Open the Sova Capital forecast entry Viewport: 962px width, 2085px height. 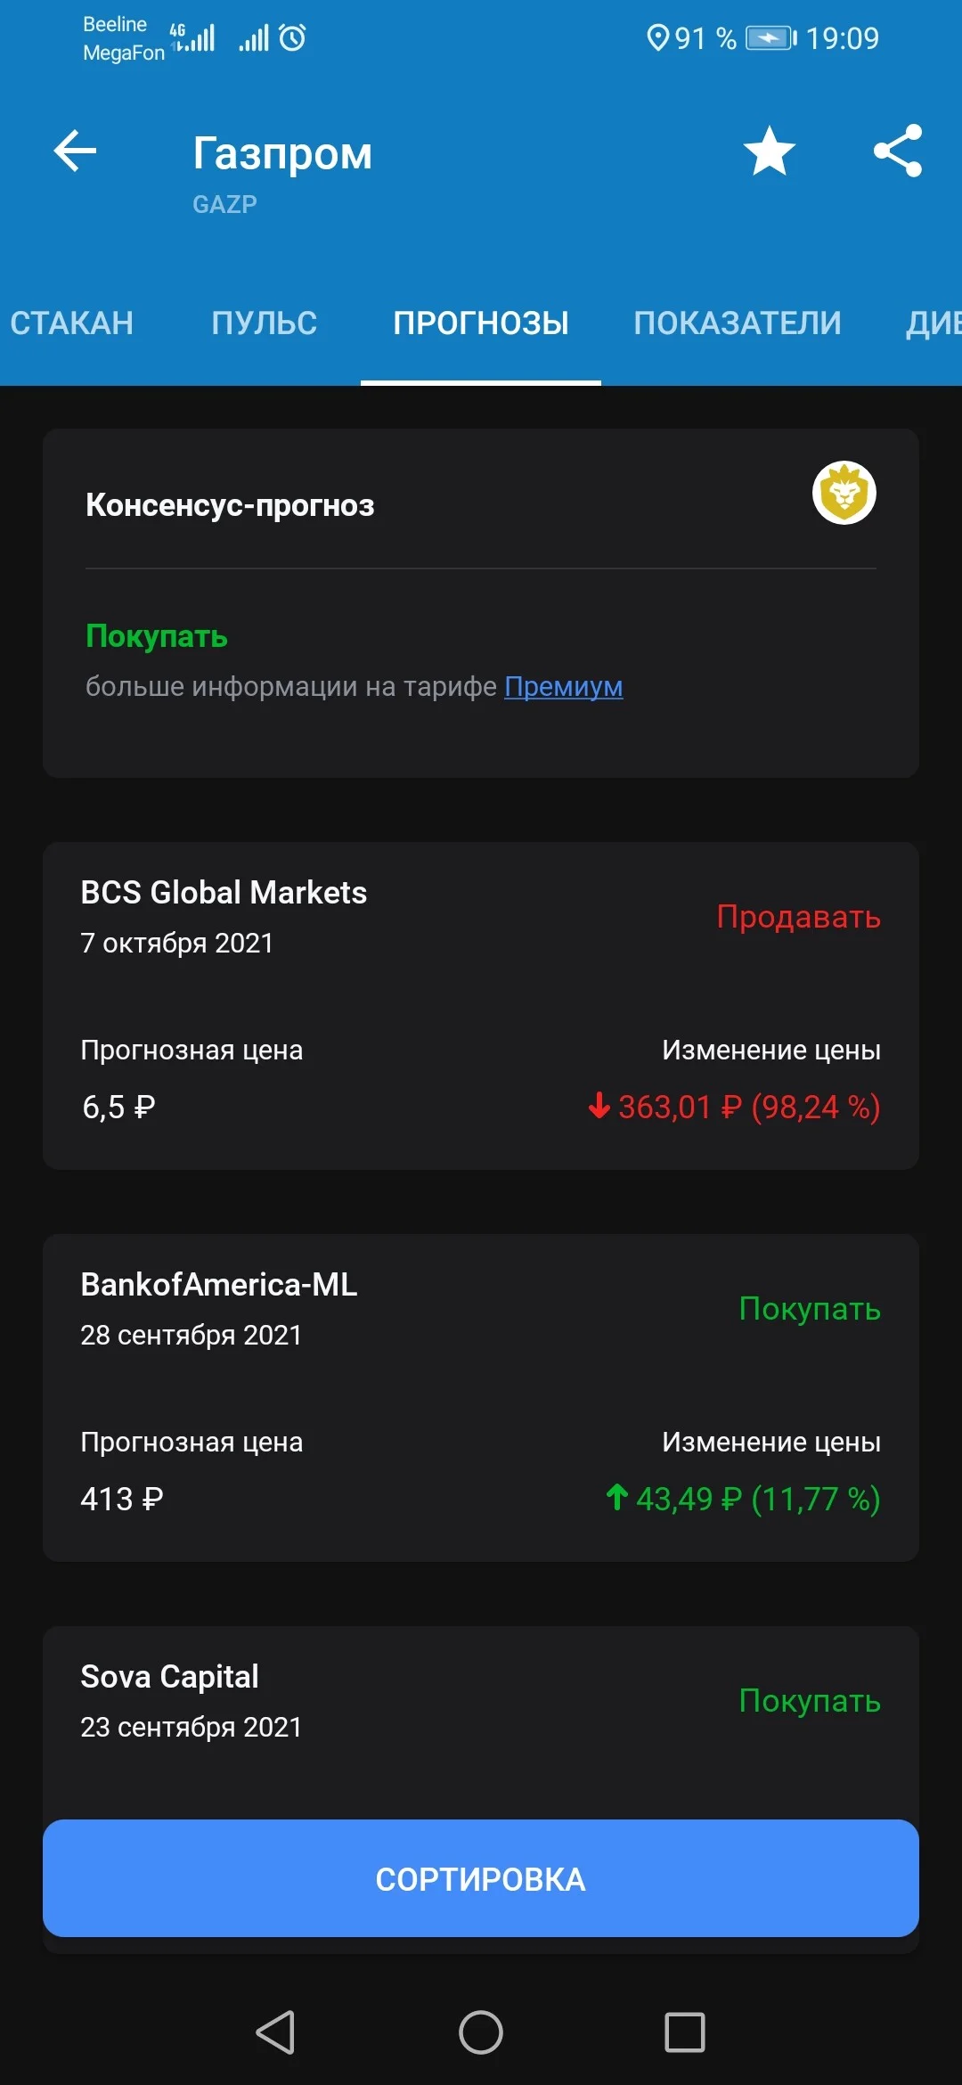click(481, 1720)
